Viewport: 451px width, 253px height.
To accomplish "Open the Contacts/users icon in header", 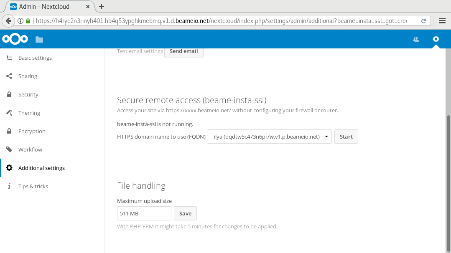I will pos(415,39).
